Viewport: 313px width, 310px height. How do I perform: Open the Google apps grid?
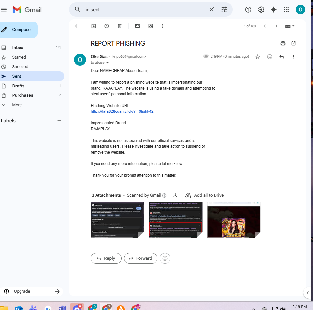coord(286,10)
